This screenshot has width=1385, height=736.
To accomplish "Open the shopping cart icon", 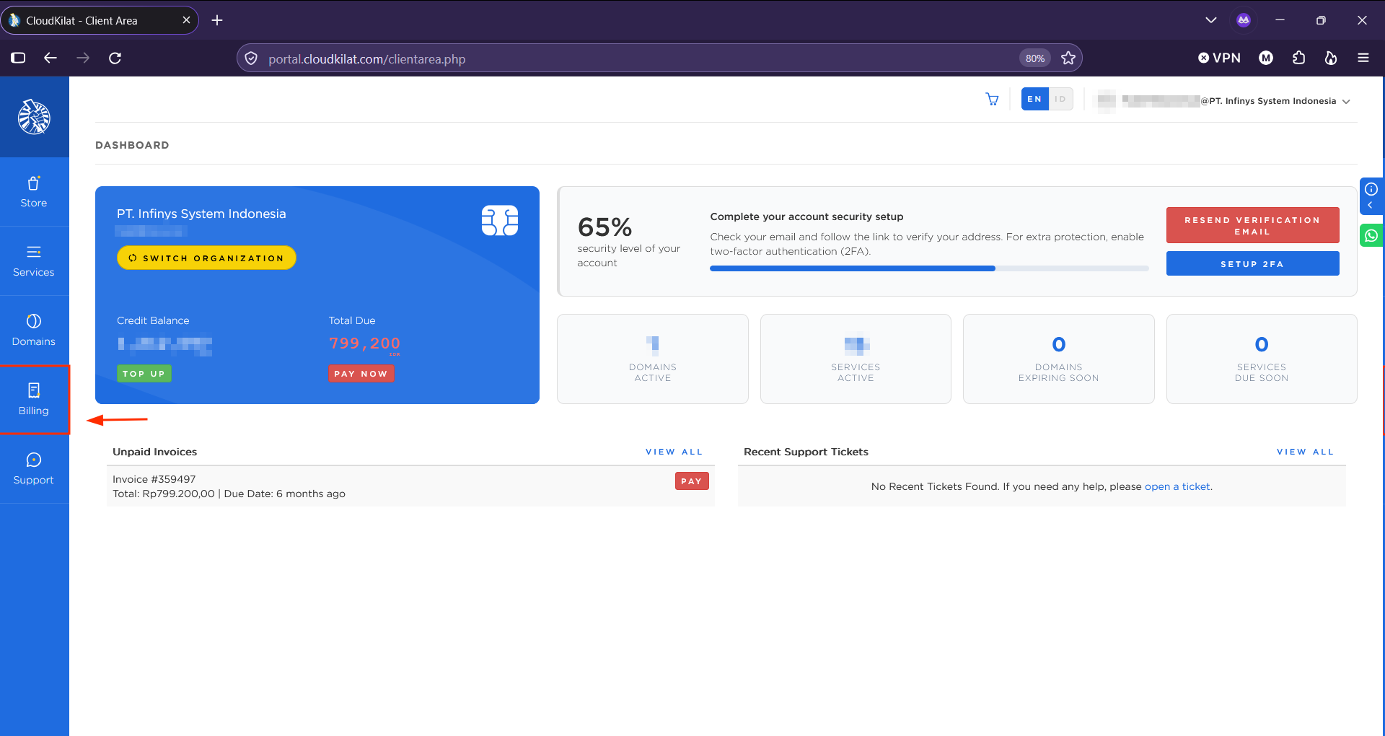I will 993,100.
